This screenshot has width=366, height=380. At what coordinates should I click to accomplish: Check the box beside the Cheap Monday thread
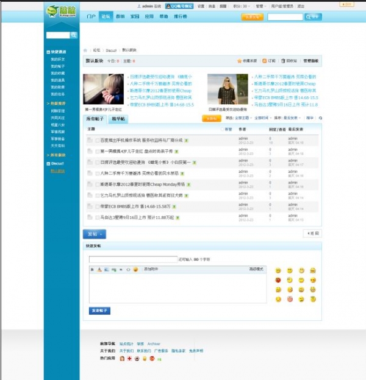pyautogui.click(x=98, y=185)
